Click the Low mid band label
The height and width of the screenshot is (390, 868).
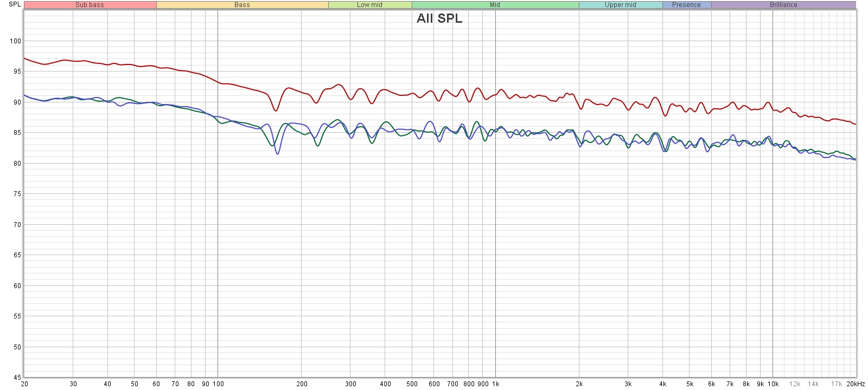369,5
